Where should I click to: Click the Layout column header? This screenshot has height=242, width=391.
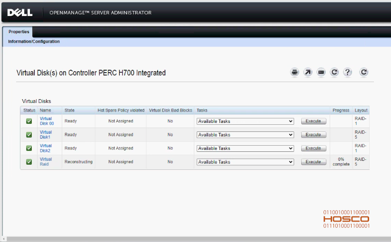361,110
